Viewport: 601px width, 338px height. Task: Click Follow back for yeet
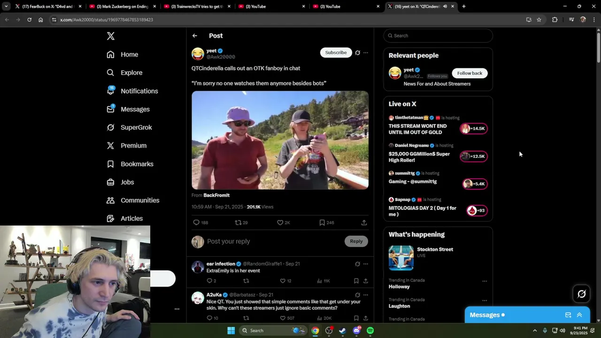pyautogui.click(x=470, y=73)
